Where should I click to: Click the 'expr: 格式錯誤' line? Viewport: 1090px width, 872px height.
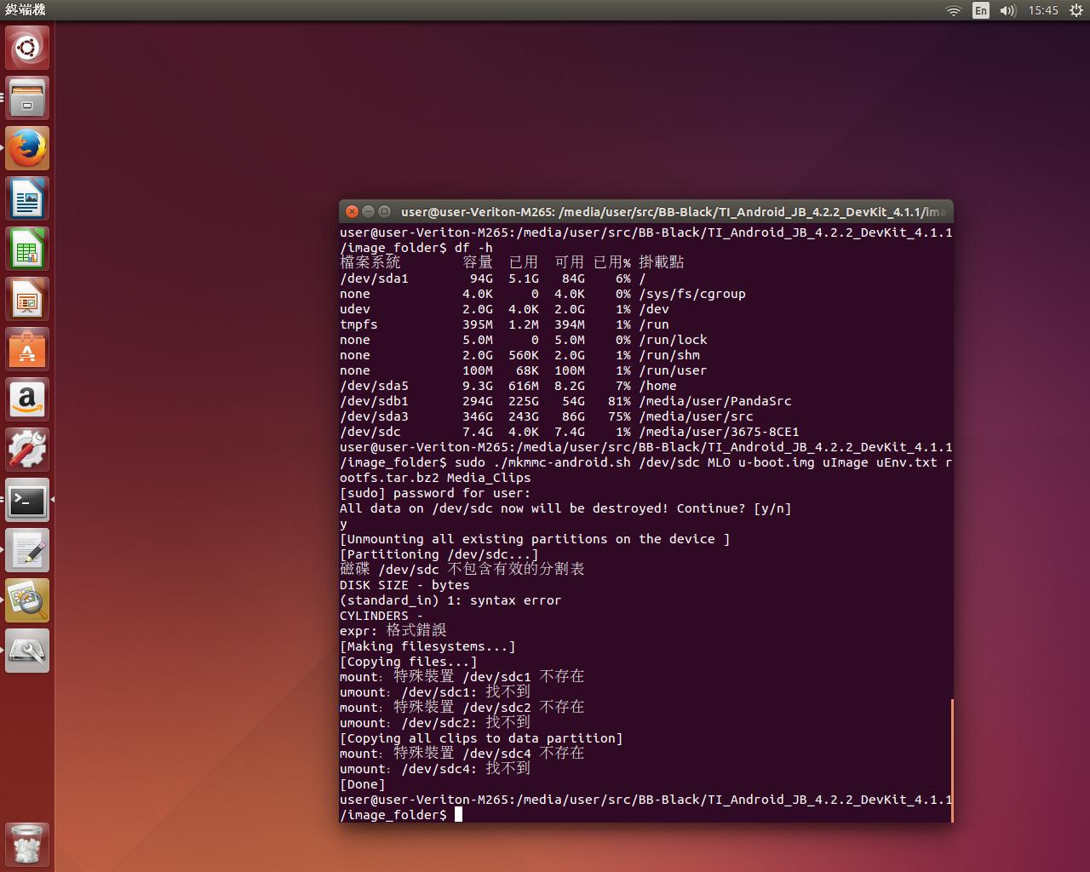tap(393, 631)
